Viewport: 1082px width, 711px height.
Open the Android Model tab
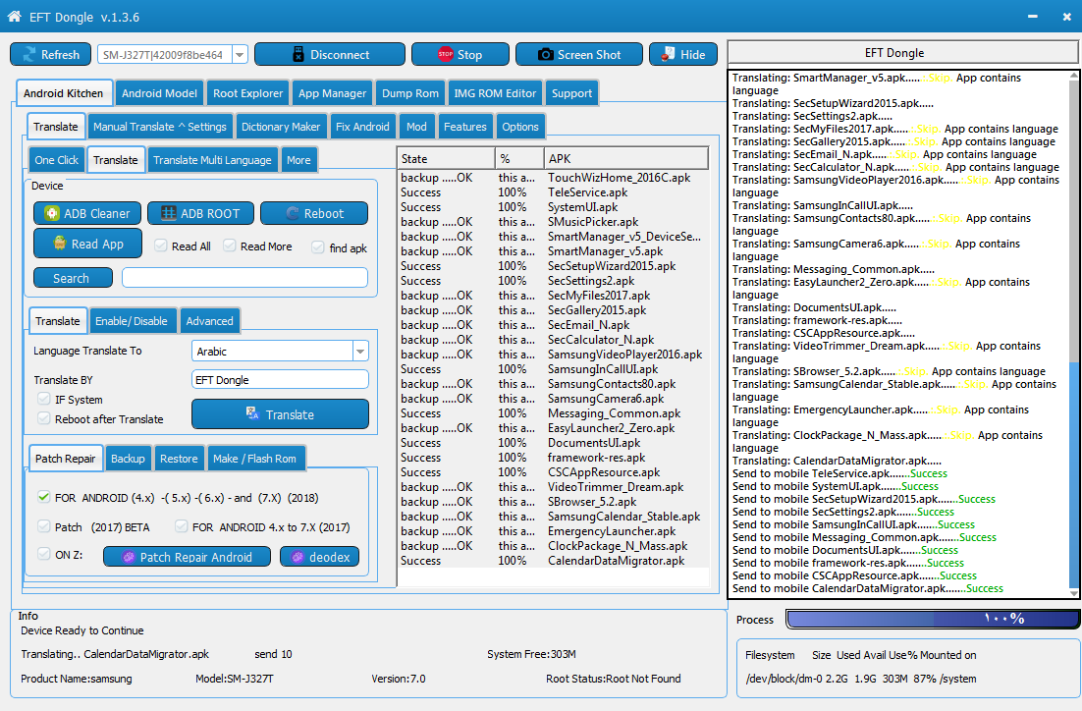159,93
